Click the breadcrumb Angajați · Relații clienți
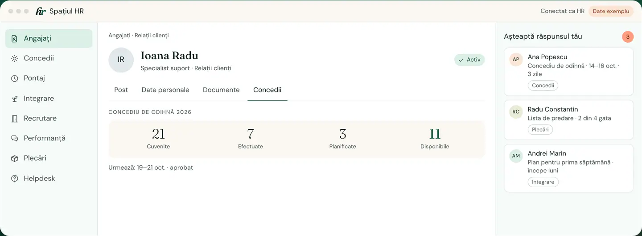Image resolution: width=642 pixels, height=236 pixels. point(139,35)
